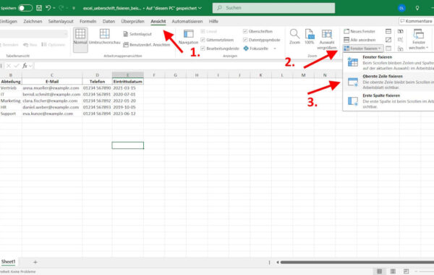Open the Zeichnen ribbon tab
This screenshot has height=275, width=434.
point(33,21)
